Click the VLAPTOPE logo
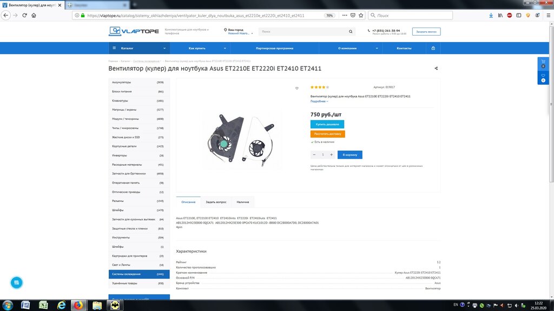Image resolution: width=554 pixels, height=311 pixels. [134, 31]
